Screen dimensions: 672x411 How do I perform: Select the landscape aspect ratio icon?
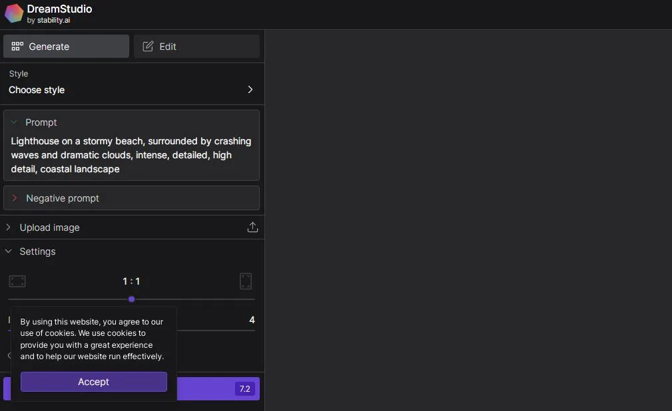pos(17,281)
